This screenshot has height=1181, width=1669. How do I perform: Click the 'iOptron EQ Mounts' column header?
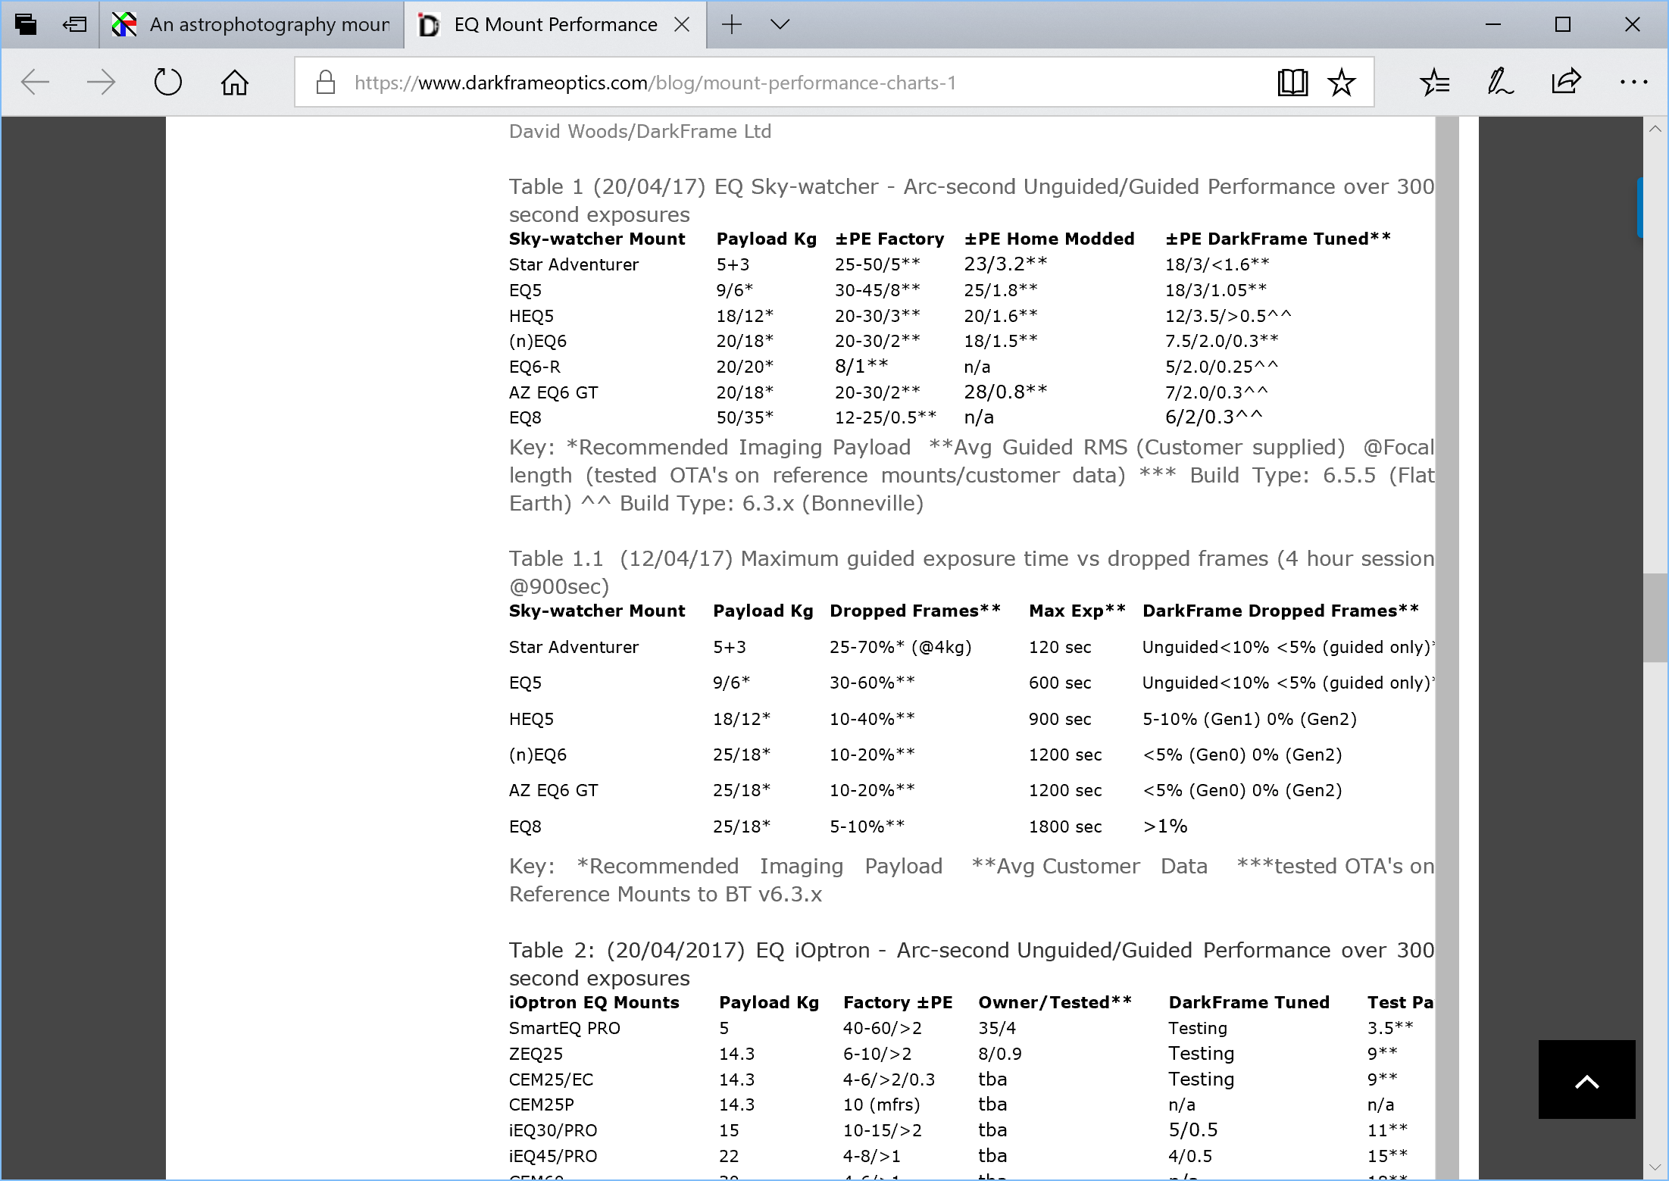(x=594, y=1002)
